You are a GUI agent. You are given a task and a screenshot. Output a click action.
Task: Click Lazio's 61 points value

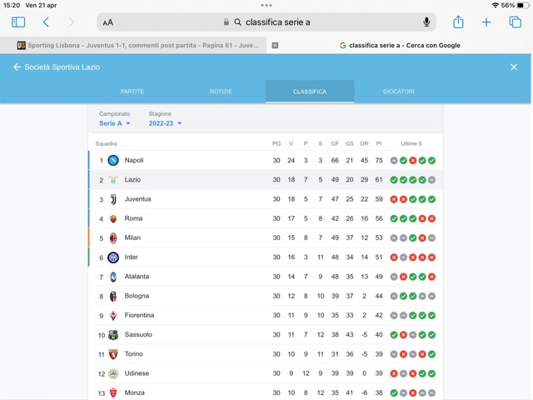tap(379, 180)
